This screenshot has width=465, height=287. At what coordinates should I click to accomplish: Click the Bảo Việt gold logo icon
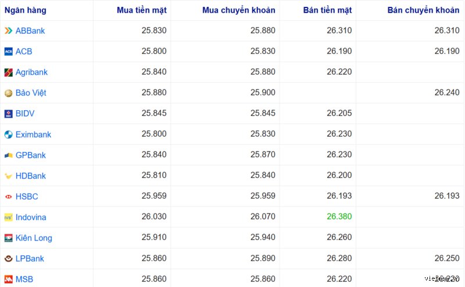[8, 93]
